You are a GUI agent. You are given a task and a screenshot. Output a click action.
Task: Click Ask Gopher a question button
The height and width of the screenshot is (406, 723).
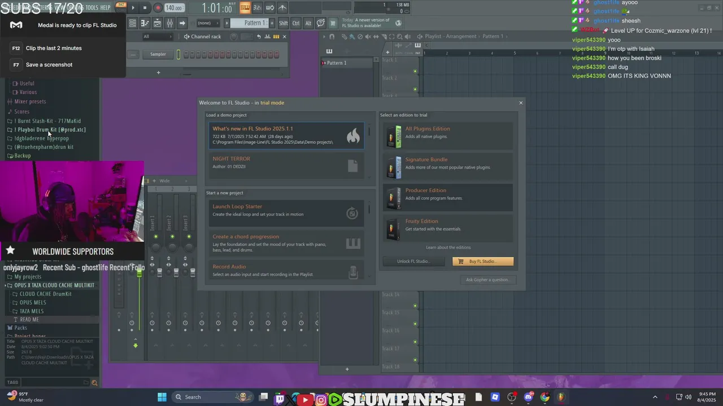click(x=487, y=280)
